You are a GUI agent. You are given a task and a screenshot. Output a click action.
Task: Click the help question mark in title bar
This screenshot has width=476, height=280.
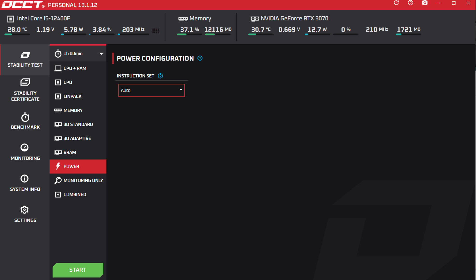pos(410,3)
